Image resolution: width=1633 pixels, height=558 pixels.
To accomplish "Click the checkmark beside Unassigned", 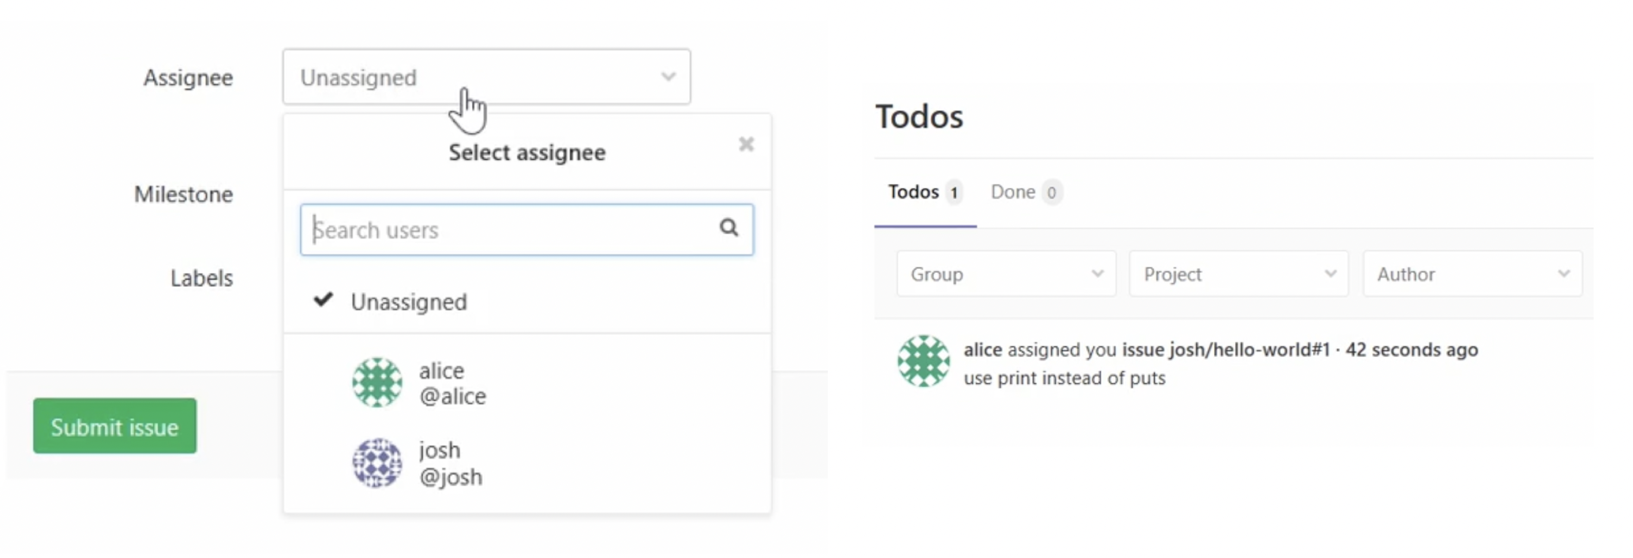I will [324, 301].
